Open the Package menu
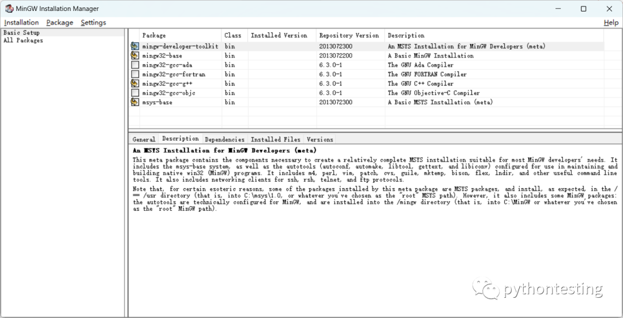Viewport: 623px width, 318px height. [59, 23]
